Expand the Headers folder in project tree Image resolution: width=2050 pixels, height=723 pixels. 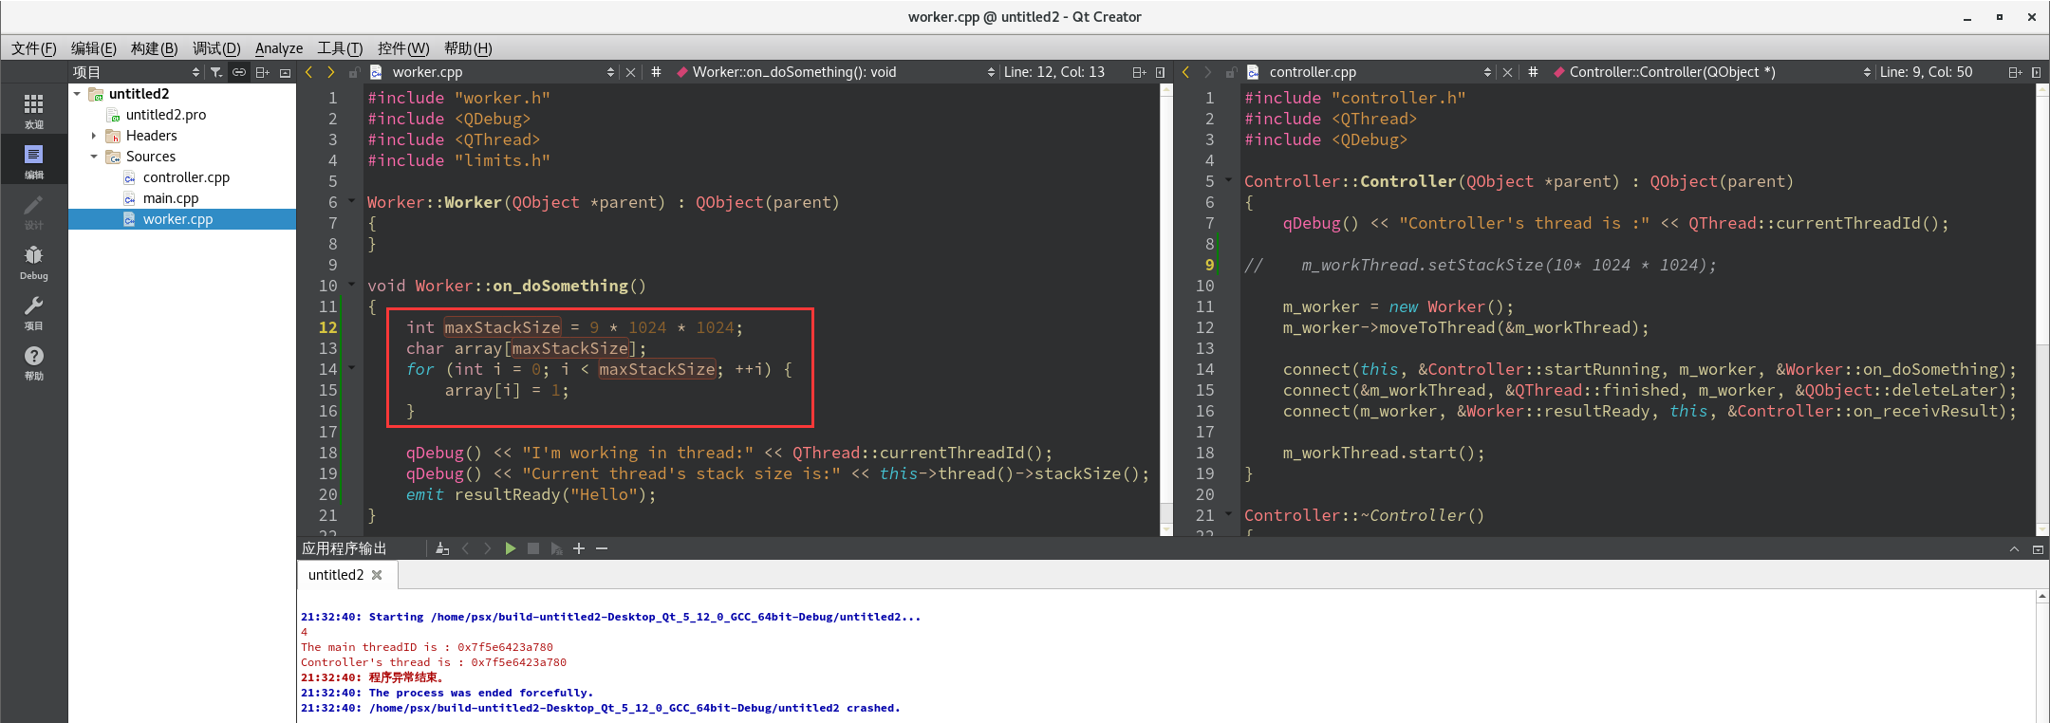pyautogui.click(x=94, y=136)
